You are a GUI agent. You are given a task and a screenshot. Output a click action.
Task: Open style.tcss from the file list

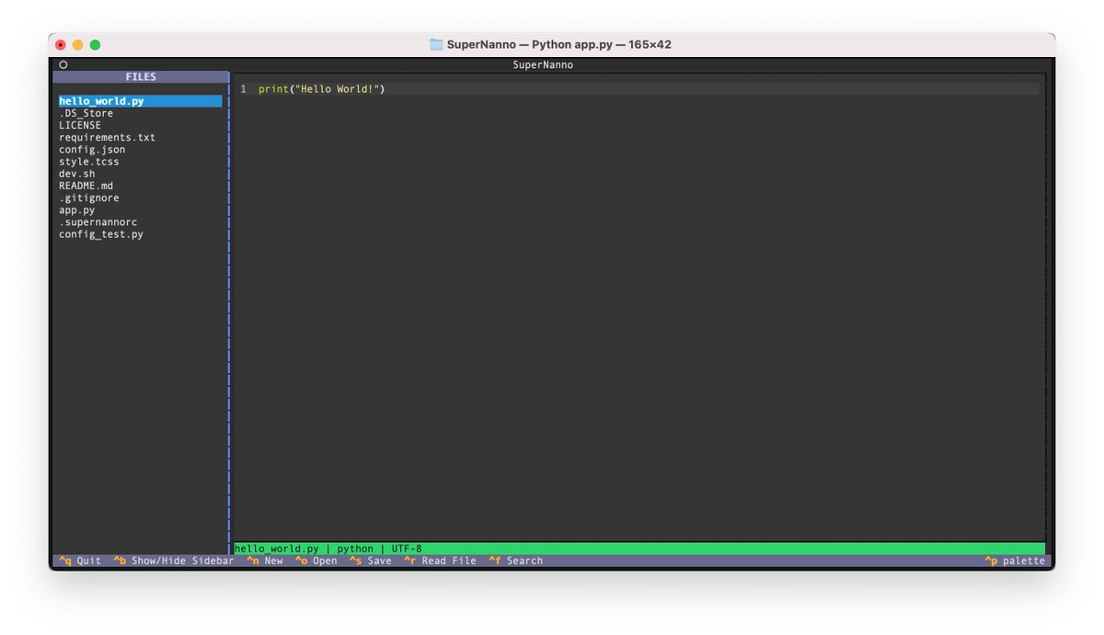point(89,162)
